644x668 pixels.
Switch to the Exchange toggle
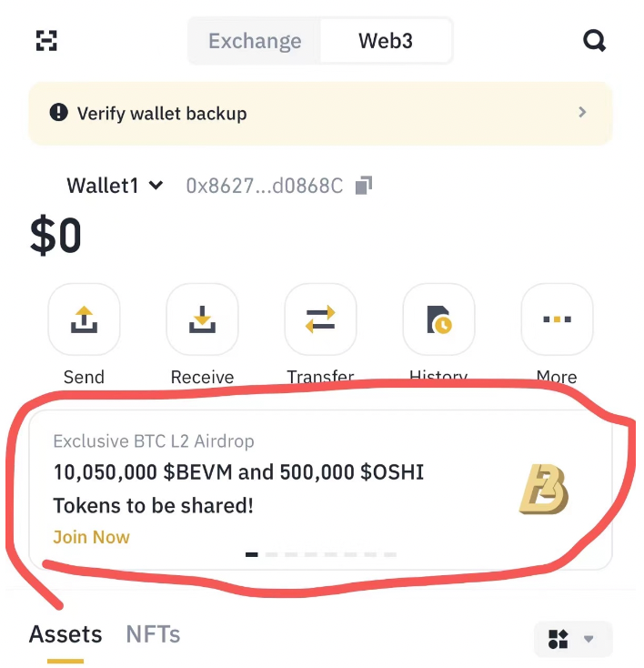point(255,41)
